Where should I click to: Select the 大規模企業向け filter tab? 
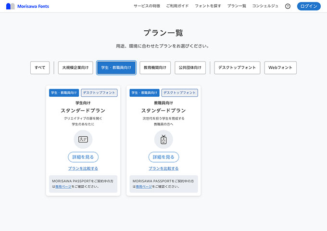(x=75, y=67)
